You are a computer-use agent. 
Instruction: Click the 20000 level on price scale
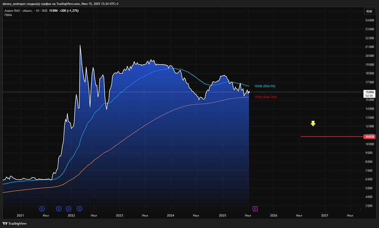[370, 56]
